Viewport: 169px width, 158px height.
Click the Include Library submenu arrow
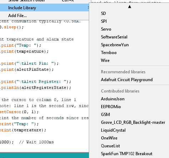(x=88, y=8)
